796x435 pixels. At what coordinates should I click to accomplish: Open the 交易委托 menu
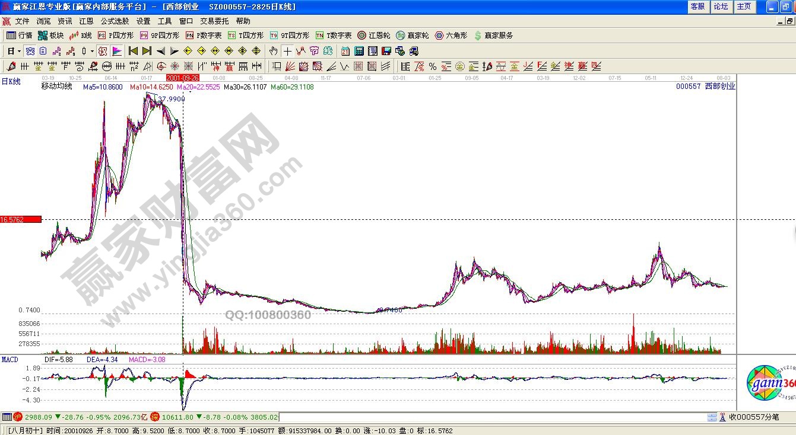click(x=214, y=21)
